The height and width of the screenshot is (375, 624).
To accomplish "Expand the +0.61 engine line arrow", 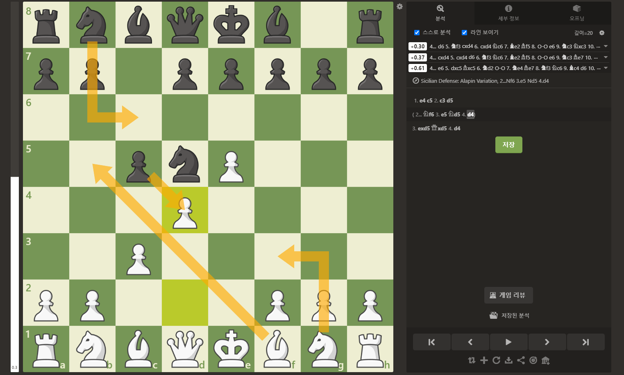I will coord(606,68).
